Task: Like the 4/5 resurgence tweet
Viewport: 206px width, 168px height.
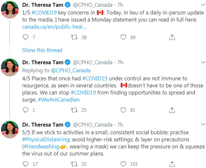Action: [123, 110]
